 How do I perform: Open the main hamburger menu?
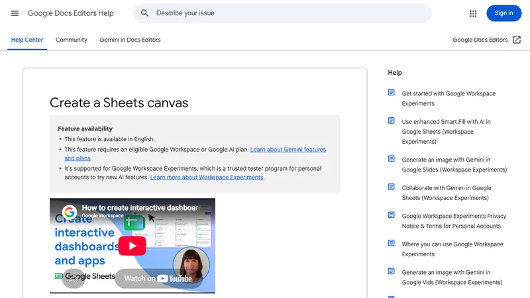tap(15, 13)
